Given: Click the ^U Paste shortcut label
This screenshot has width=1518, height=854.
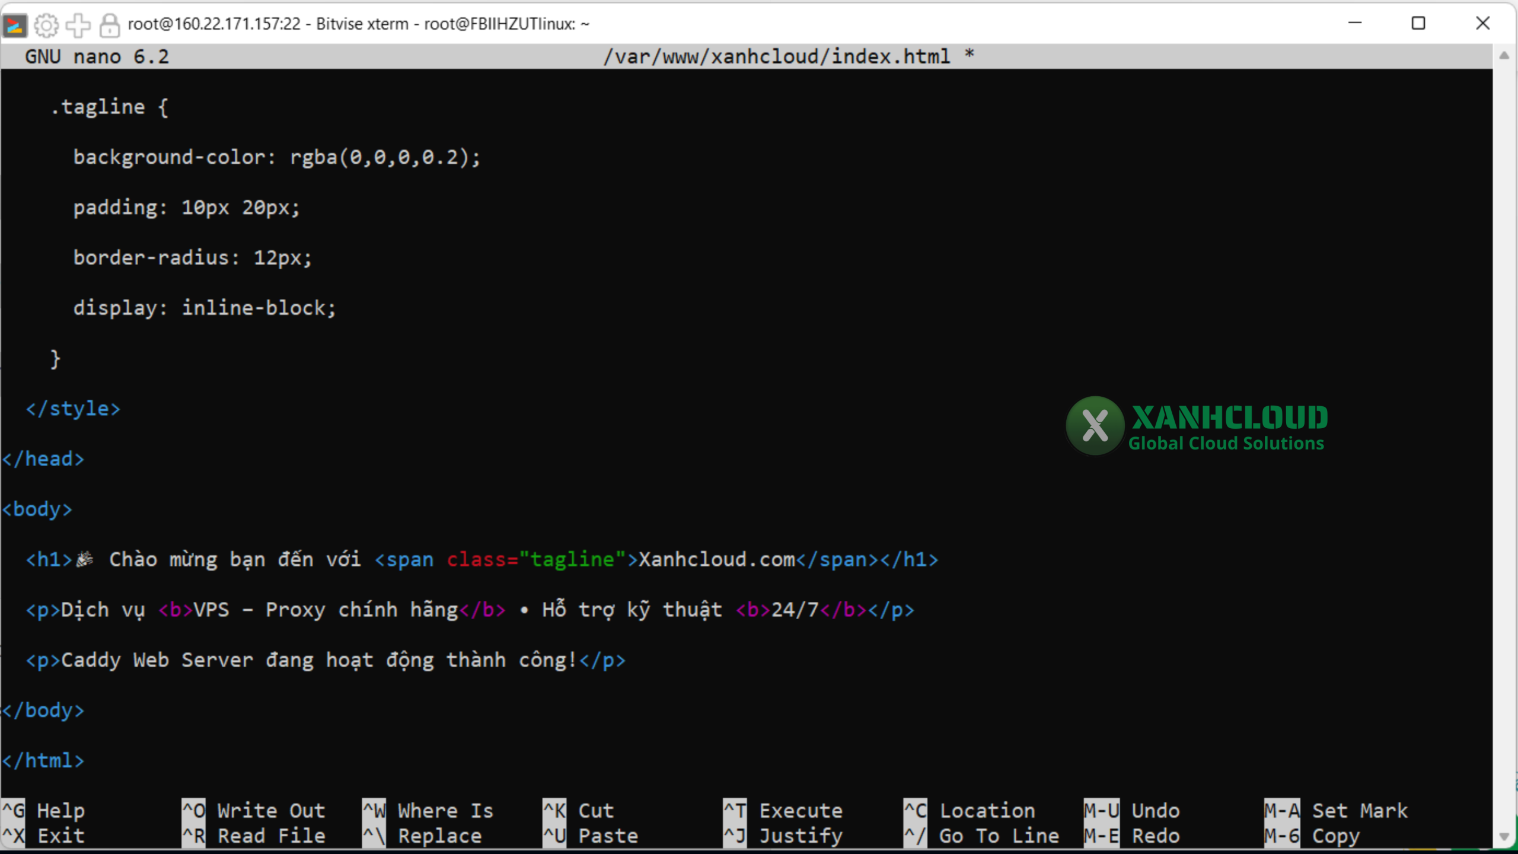Looking at the screenshot, I should point(591,836).
